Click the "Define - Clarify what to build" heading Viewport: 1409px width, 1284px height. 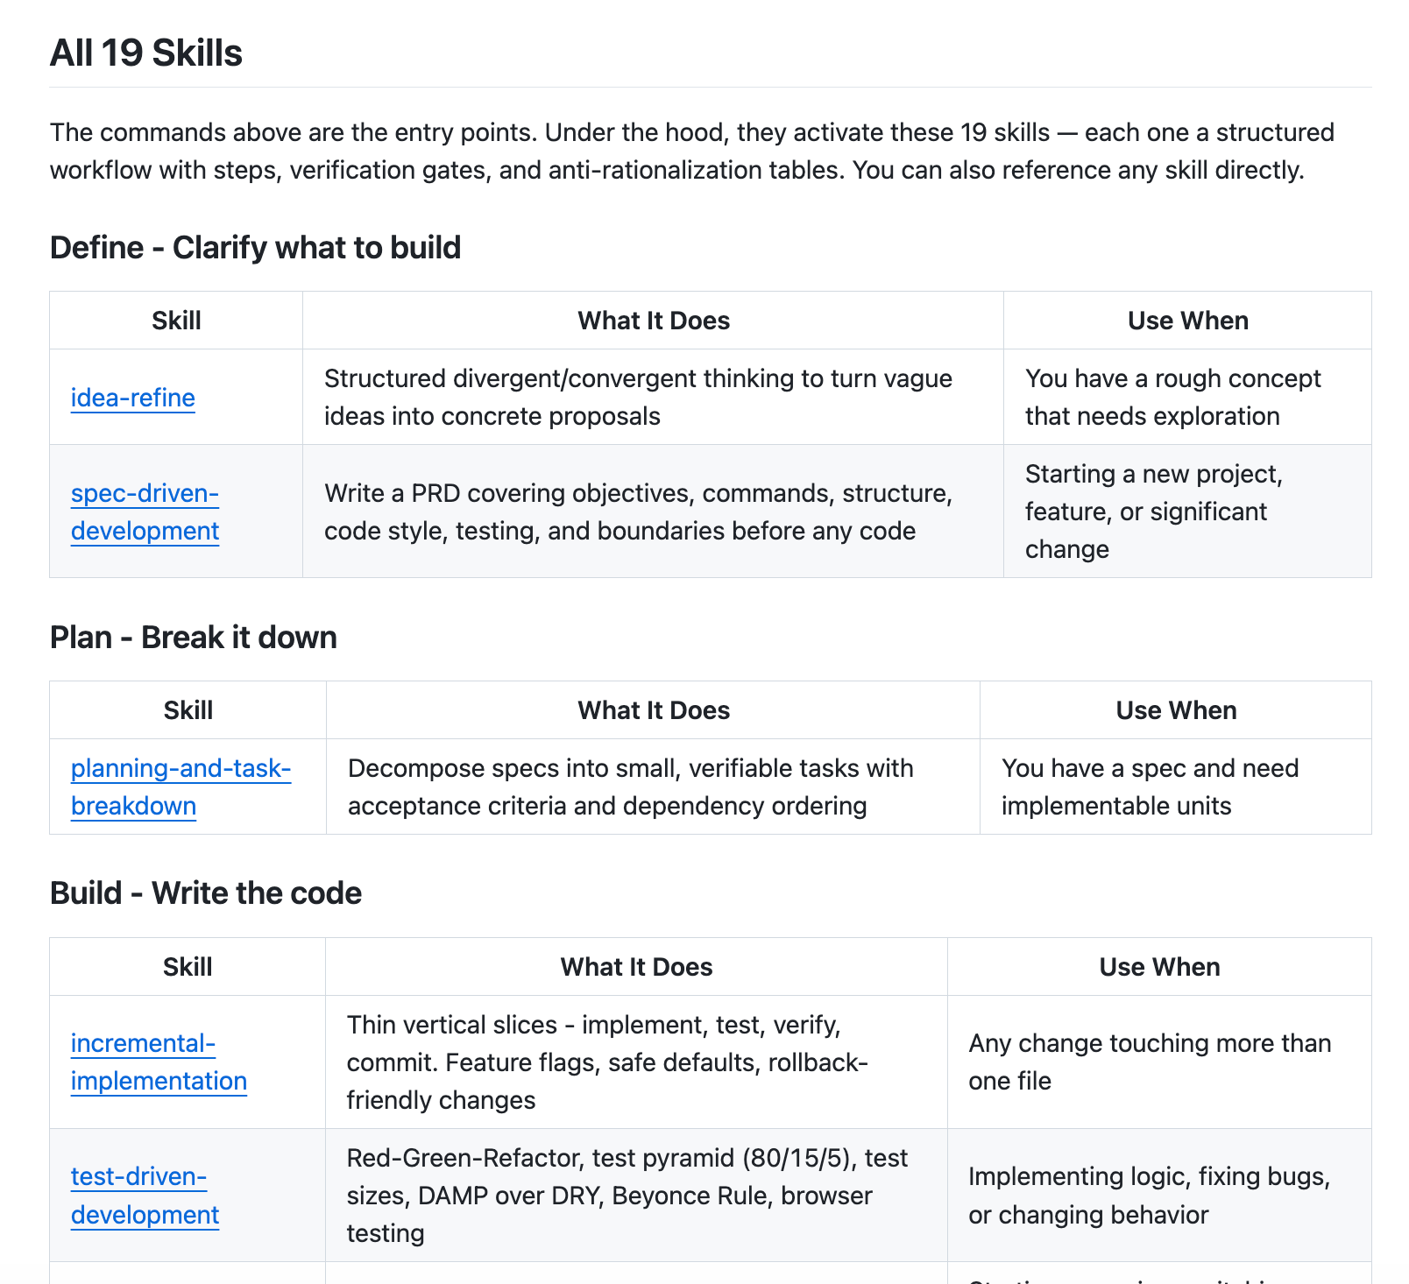(255, 248)
